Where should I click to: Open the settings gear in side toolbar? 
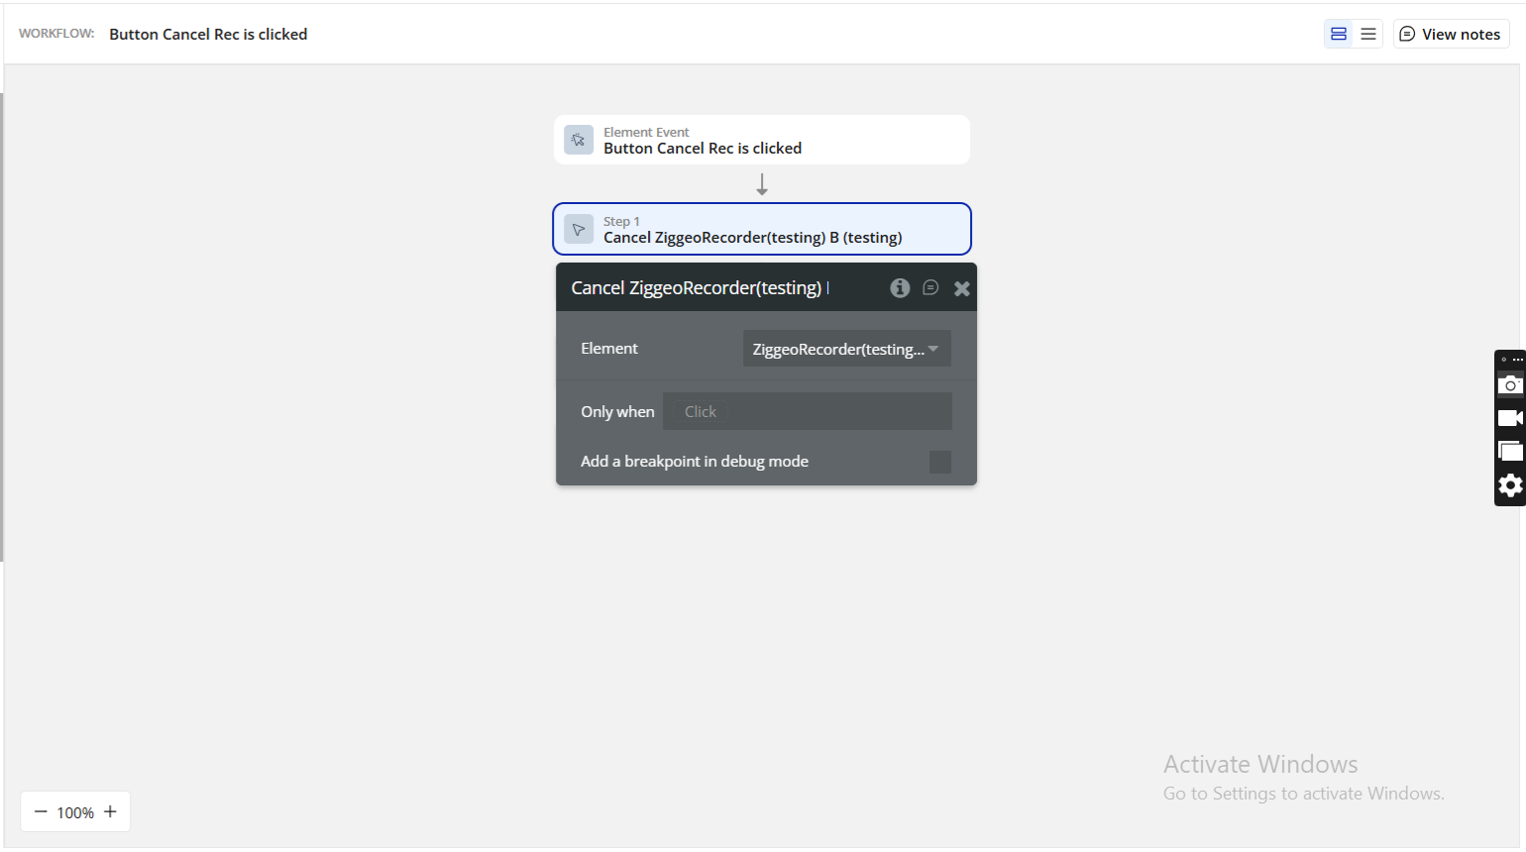click(1510, 485)
